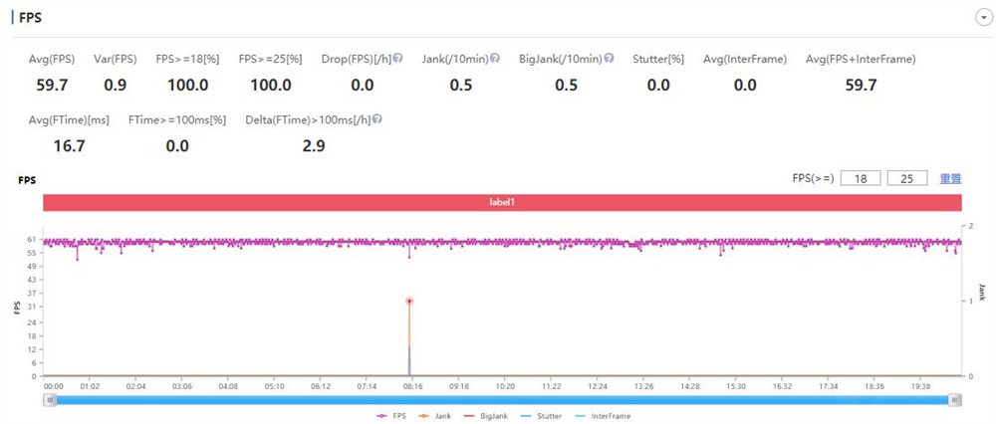Click the 13:26 tick on the time axis
This screenshot has width=996, height=424.
click(644, 386)
